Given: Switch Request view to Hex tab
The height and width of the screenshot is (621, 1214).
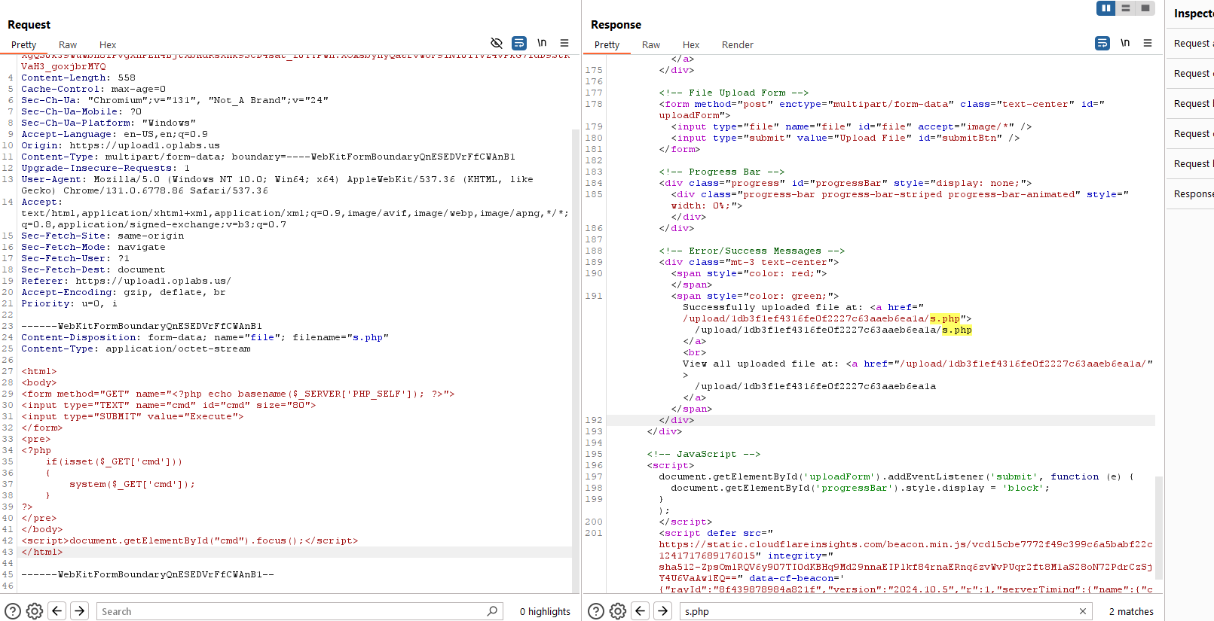Looking at the screenshot, I should click(x=108, y=45).
